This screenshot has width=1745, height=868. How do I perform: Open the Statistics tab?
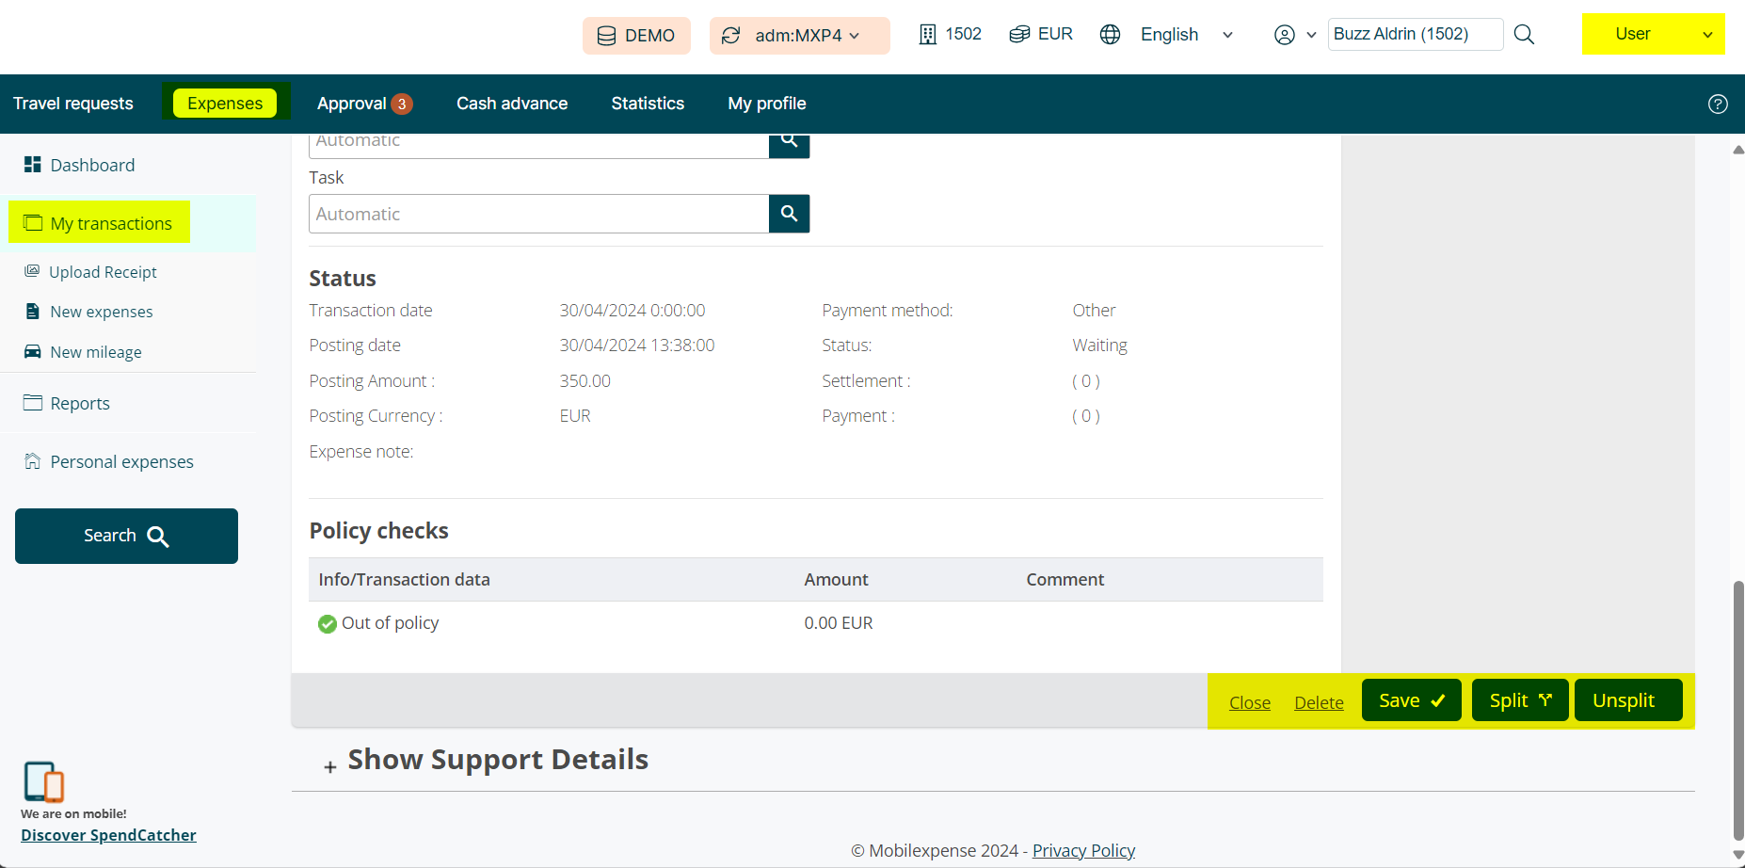pyautogui.click(x=648, y=104)
